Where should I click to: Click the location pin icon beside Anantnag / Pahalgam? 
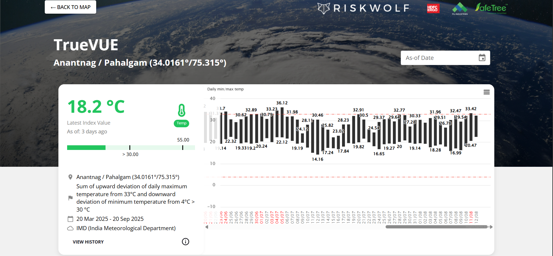(x=70, y=177)
